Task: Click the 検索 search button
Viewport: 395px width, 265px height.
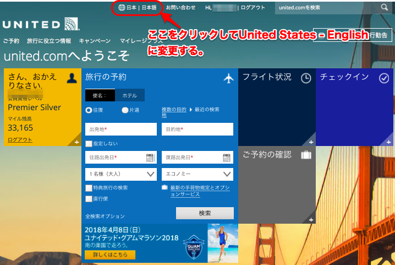Action: (205, 213)
